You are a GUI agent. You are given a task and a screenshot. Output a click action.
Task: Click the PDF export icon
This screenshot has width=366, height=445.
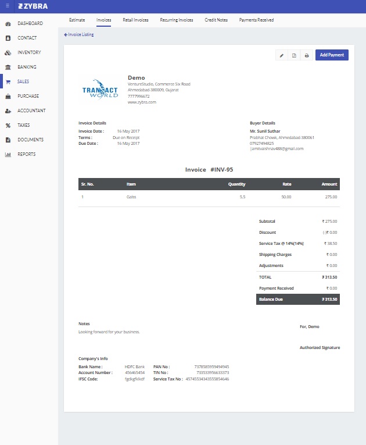point(294,55)
